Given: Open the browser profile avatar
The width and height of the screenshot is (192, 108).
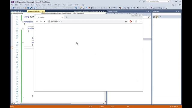Looking at the screenshot, I should coord(136,21).
